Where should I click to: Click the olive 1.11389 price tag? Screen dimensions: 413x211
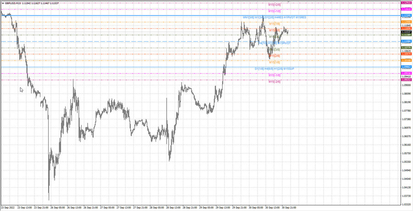pos(407,35)
